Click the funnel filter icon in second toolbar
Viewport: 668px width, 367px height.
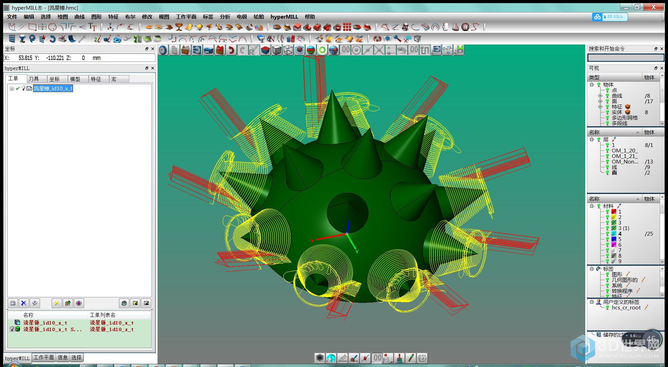coord(22,39)
